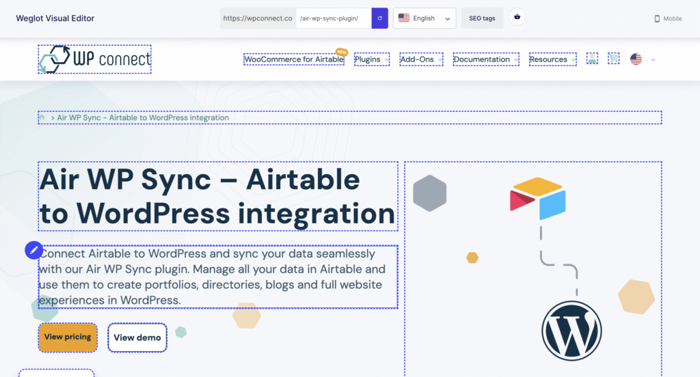700x377 pixels.
Task: Click the View pricing button
Action: (x=68, y=337)
